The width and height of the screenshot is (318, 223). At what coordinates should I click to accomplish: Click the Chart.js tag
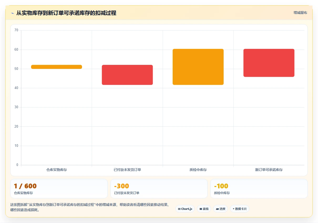(185, 209)
